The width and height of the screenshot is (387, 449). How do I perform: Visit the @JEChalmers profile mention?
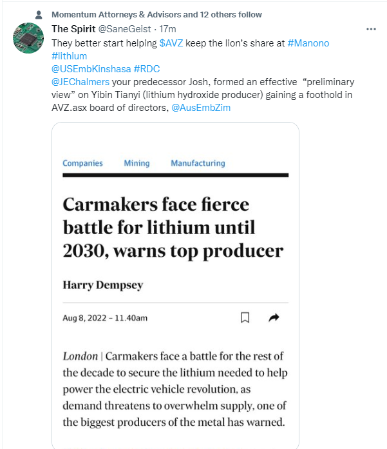coord(80,82)
